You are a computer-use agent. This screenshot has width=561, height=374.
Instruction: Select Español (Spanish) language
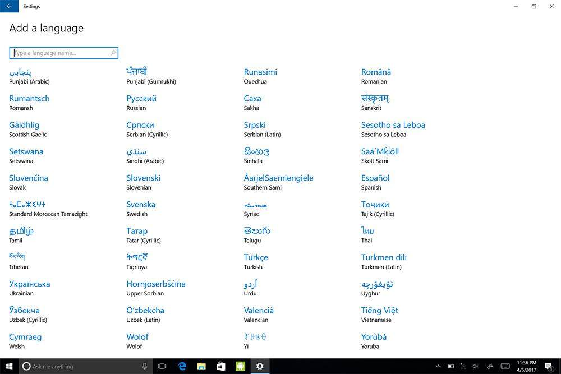click(x=375, y=178)
